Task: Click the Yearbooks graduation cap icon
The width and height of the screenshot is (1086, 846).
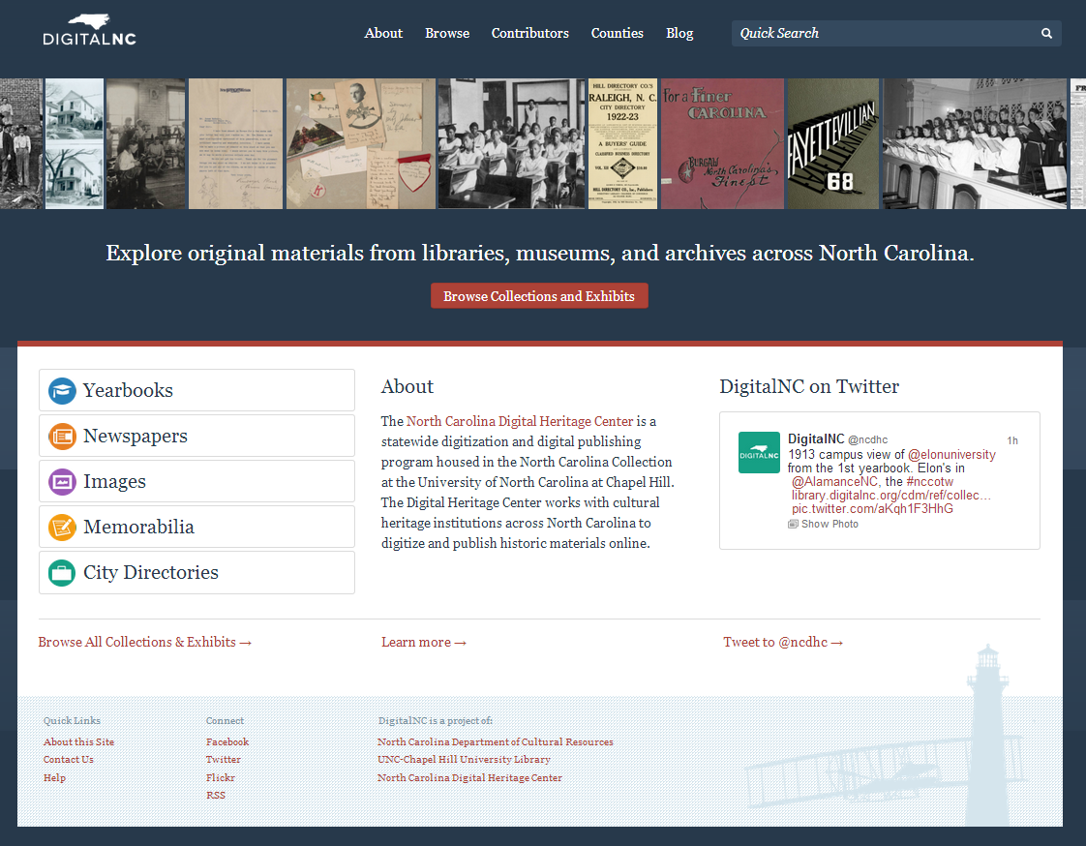Action: pyautogui.click(x=62, y=391)
